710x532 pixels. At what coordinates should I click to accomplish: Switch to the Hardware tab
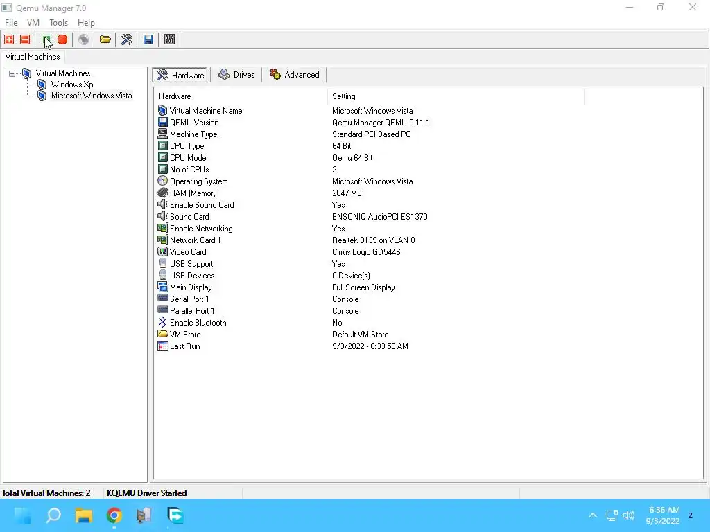coord(181,75)
